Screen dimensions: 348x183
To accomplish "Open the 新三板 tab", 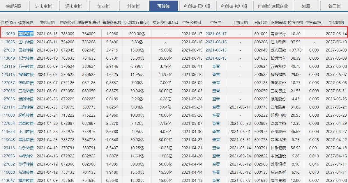I will coord(334,6).
